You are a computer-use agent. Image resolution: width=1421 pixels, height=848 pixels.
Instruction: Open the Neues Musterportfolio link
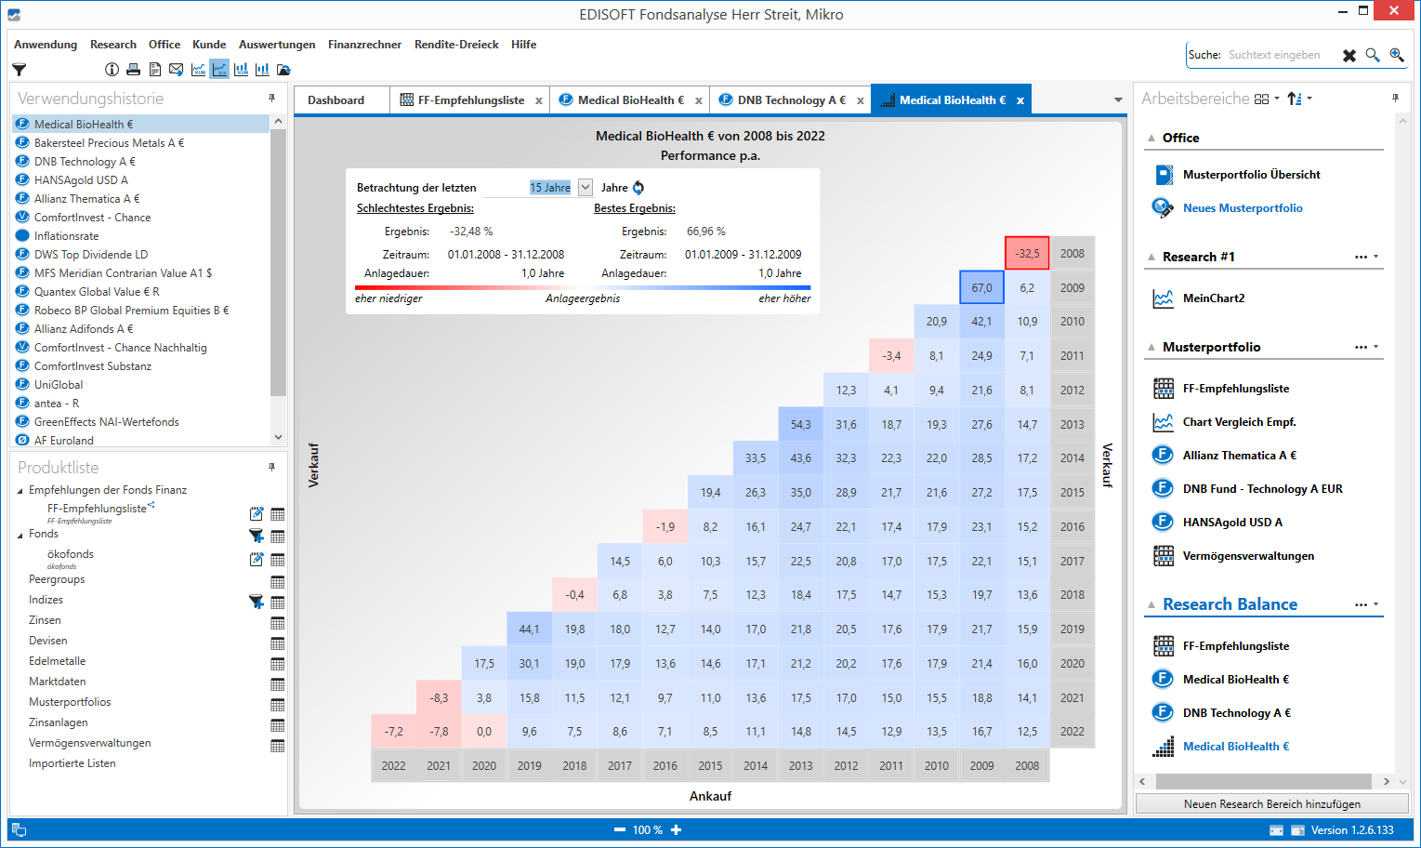click(1242, 208)
